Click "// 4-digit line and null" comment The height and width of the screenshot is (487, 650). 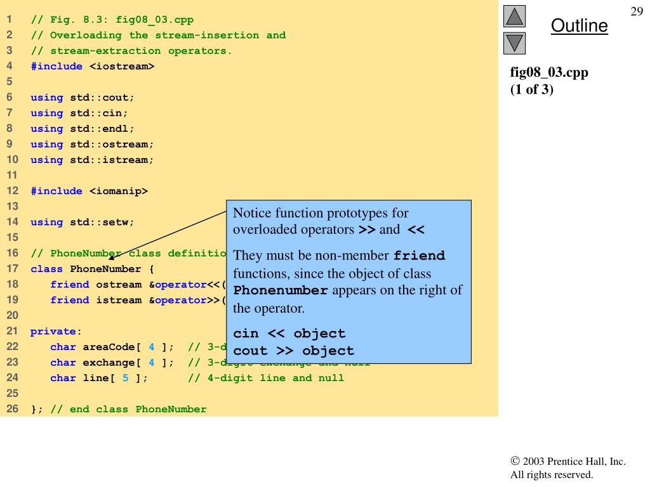(266, 378)
